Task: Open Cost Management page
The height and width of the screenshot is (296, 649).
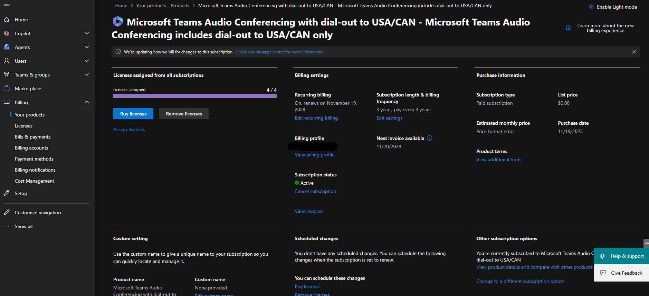Action: (x=35, y=181)
